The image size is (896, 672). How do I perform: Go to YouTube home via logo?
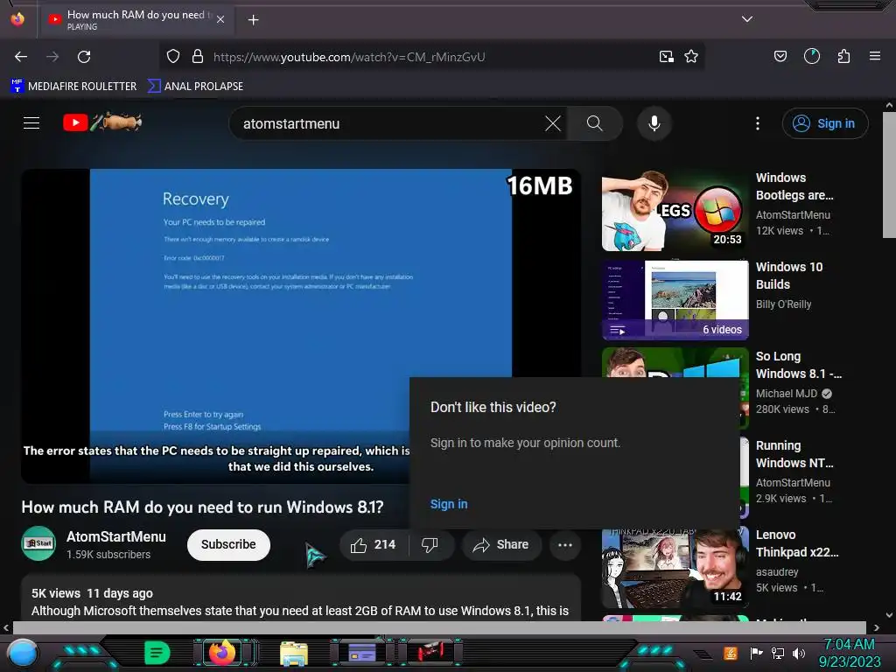click(x=103, y=122)
